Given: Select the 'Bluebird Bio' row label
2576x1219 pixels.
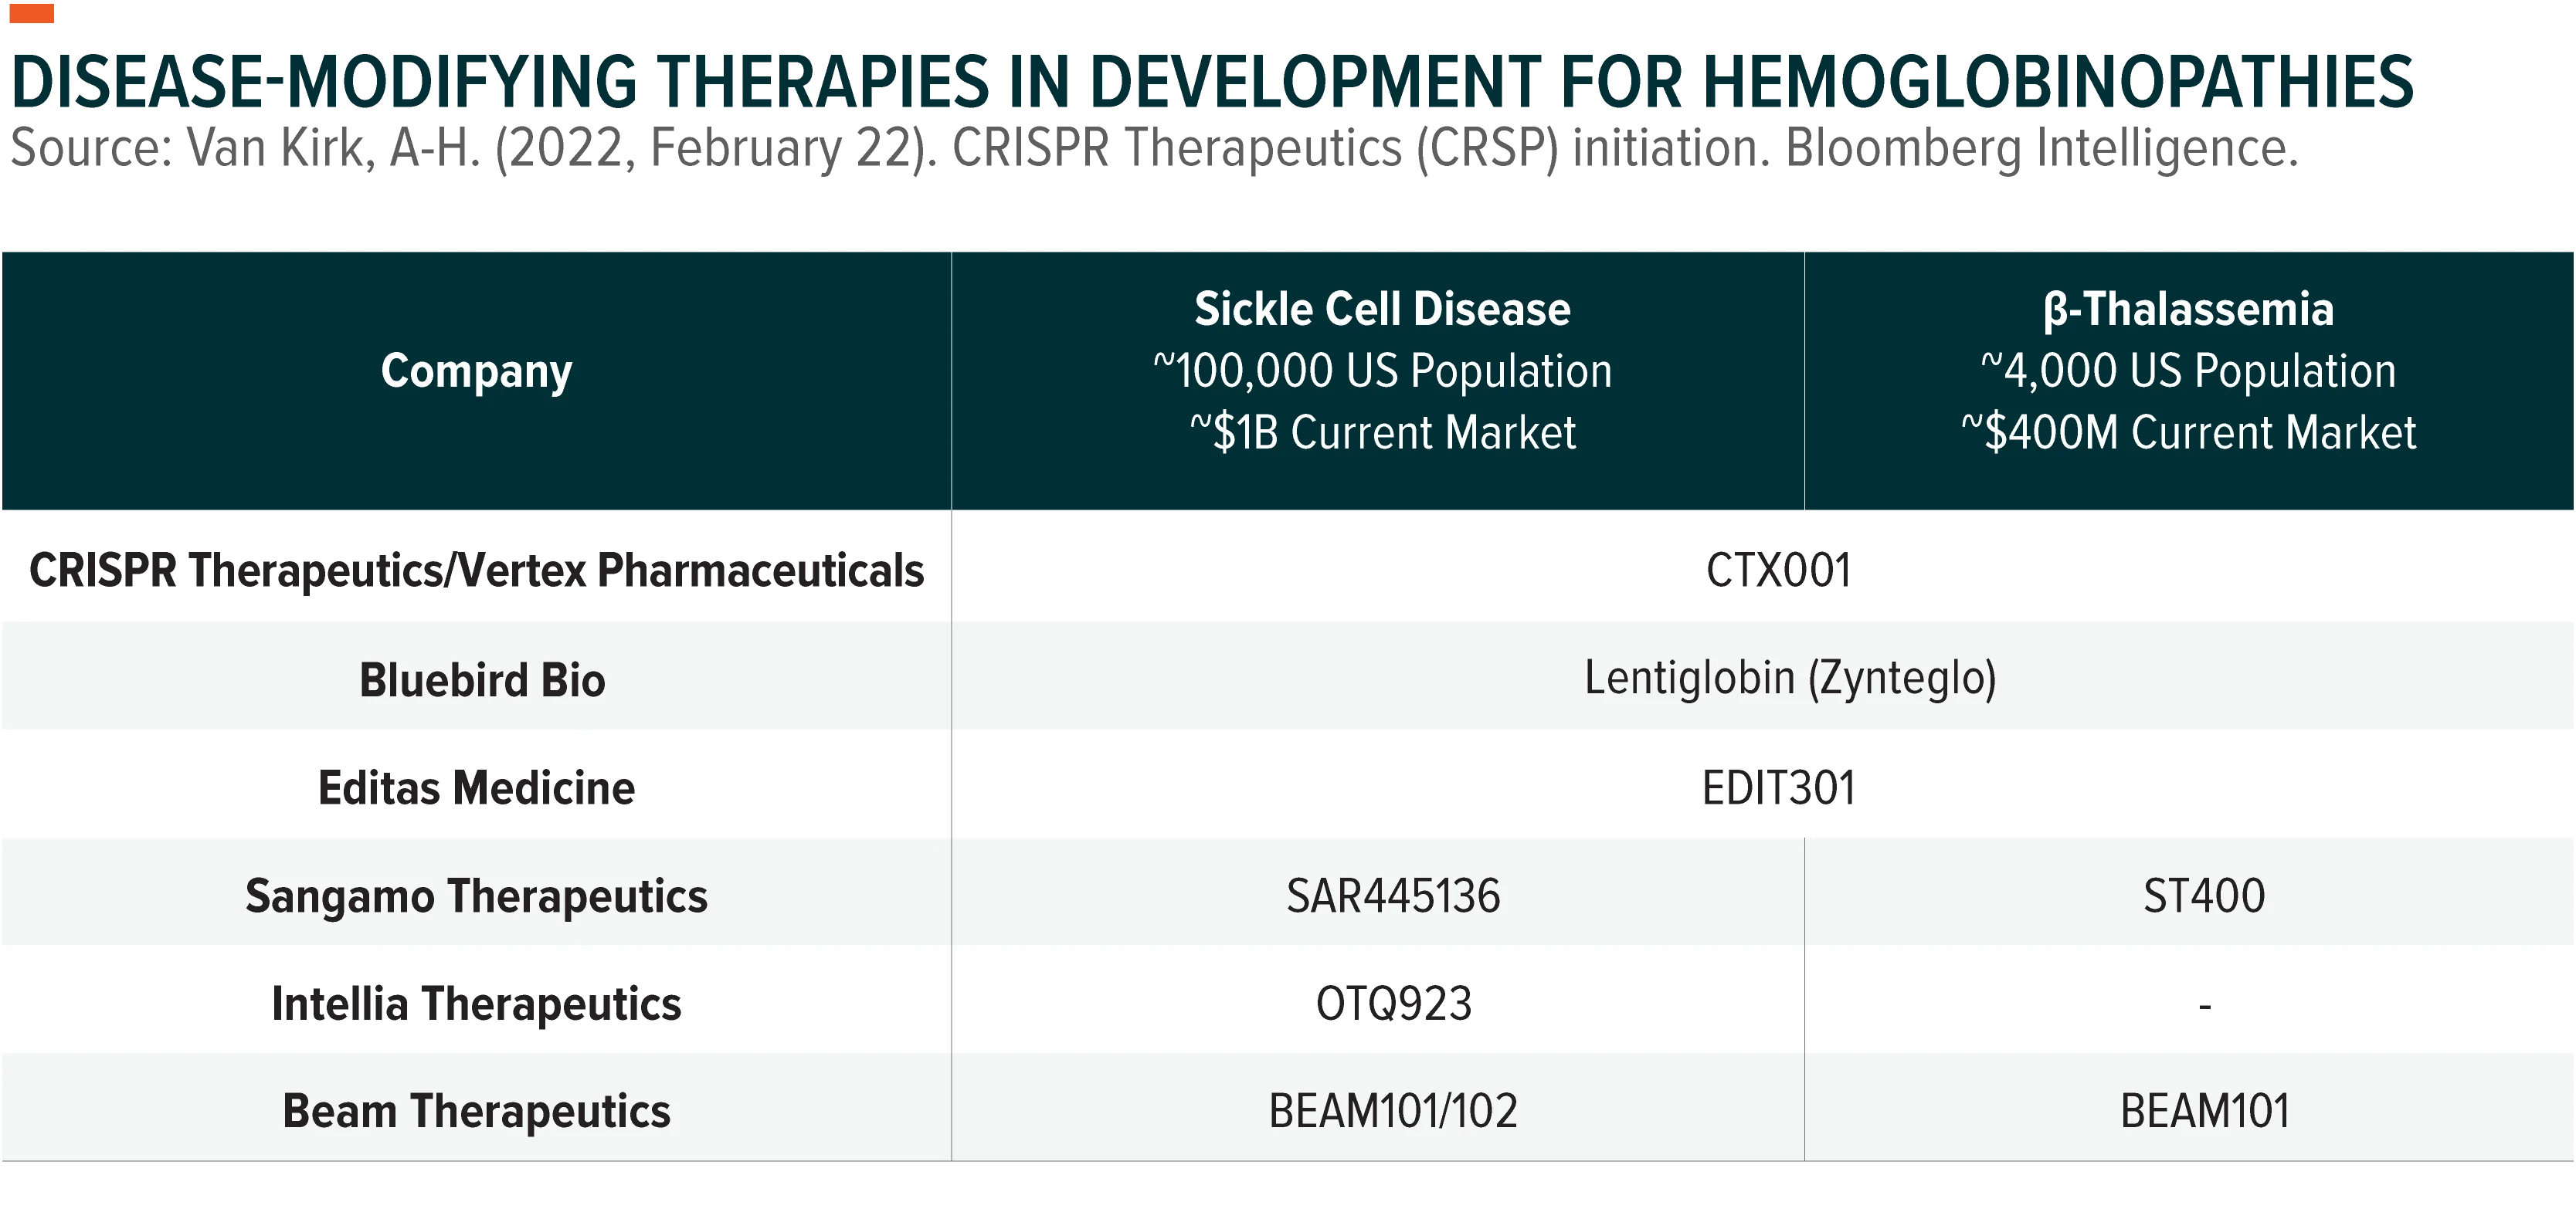Looking at the screenshot, I should 482,680.
